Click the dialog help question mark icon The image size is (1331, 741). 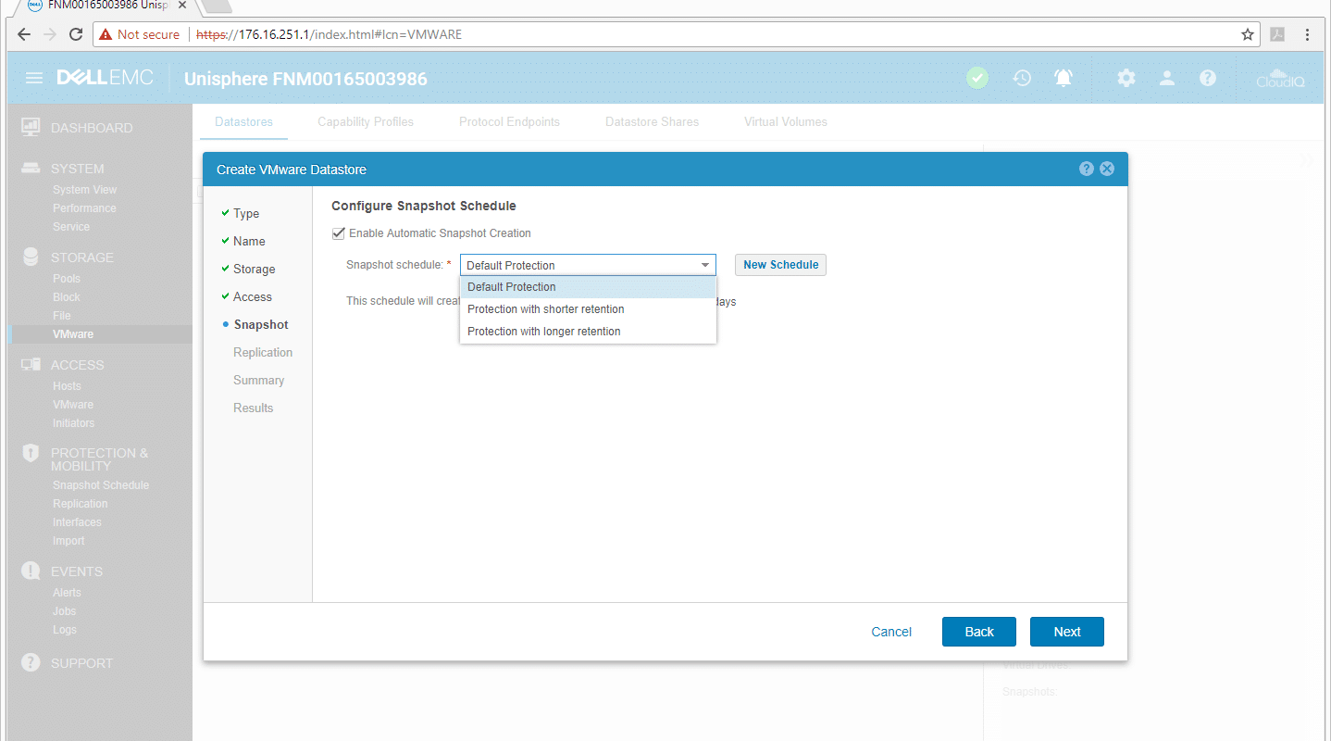1087,169
